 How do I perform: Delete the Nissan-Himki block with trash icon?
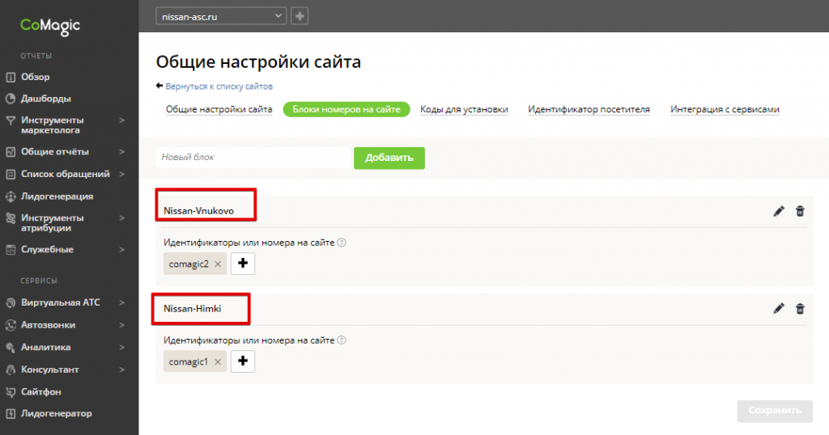pyautogui.click(x=800, y=308)
